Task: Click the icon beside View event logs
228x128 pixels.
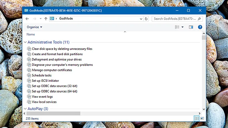Action: (29, 97)
